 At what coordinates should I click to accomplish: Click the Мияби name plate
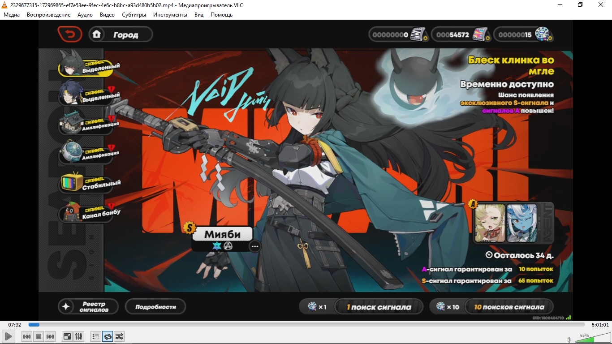click(x=222, y=234)
